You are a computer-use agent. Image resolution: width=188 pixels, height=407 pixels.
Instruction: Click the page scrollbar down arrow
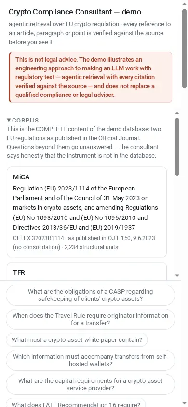184,403
